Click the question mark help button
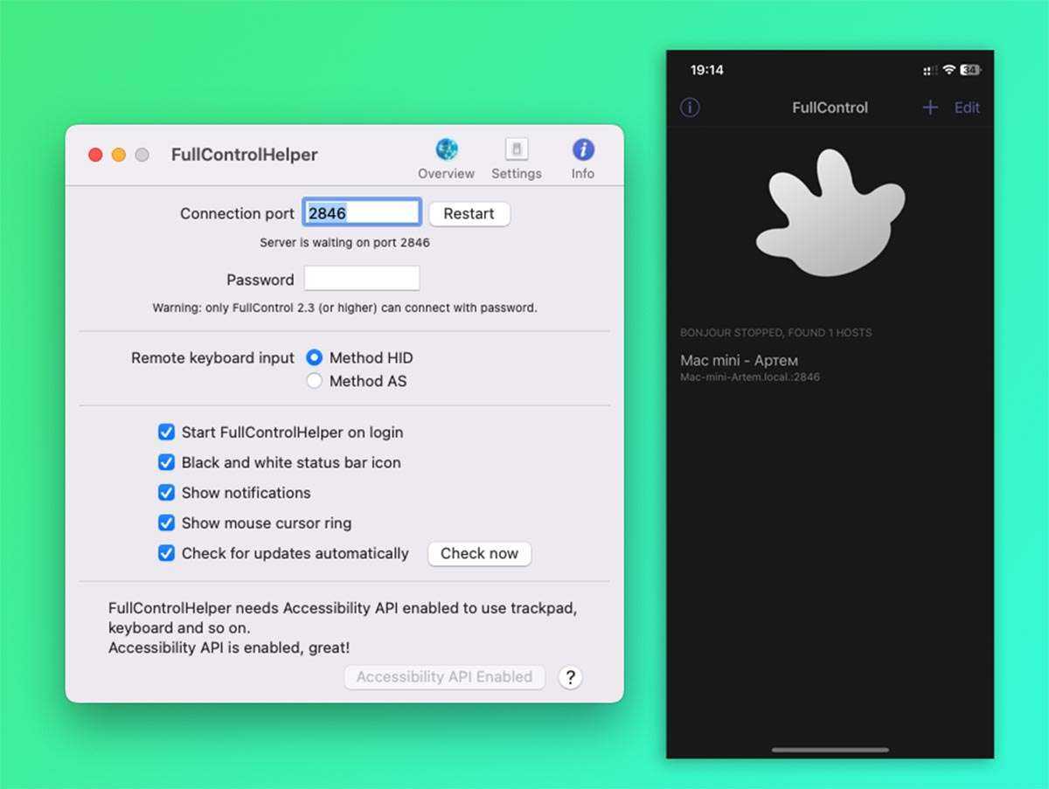 pyautogui.click(x=570, y=677)
